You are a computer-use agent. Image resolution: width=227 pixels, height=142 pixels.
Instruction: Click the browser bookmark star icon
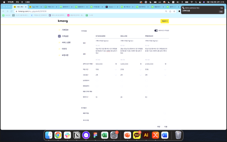click(174, 11)
